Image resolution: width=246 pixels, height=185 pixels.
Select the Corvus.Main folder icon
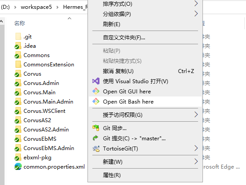pos(18,92)
